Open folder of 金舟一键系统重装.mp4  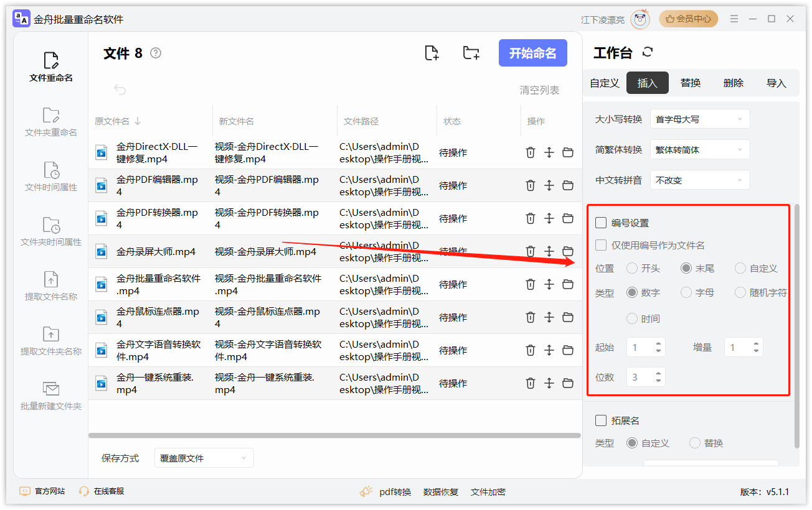[x=568, y=383]
